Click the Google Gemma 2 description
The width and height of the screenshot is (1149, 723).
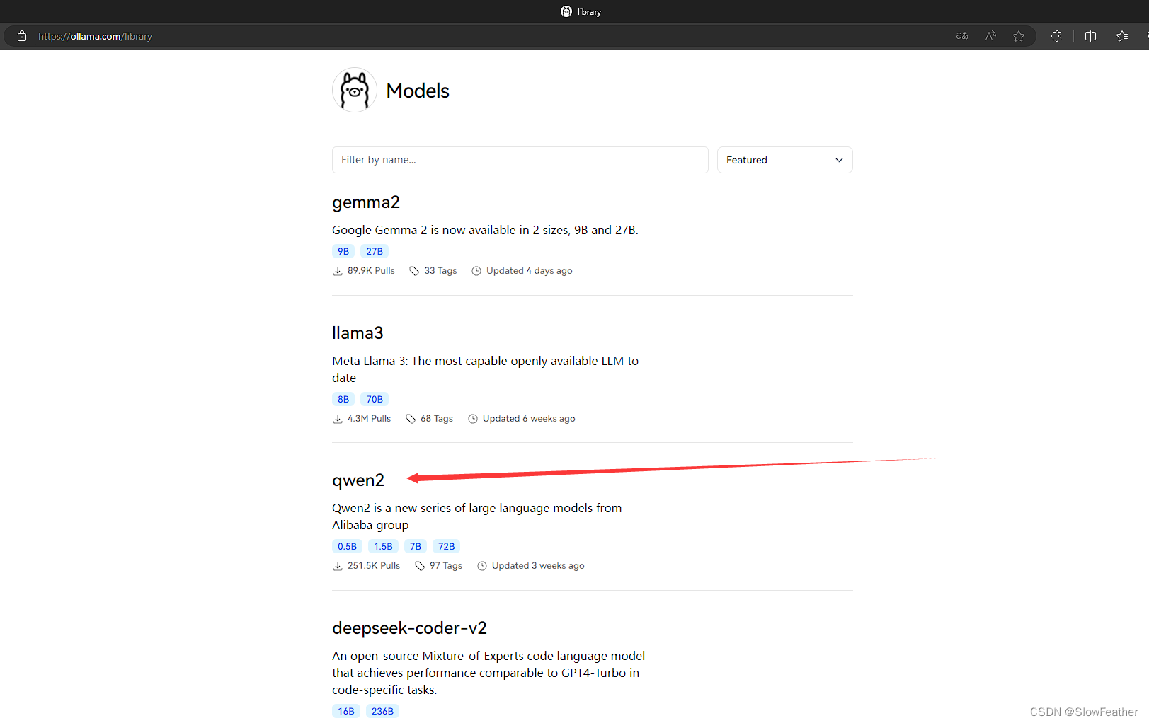[485, 230]
